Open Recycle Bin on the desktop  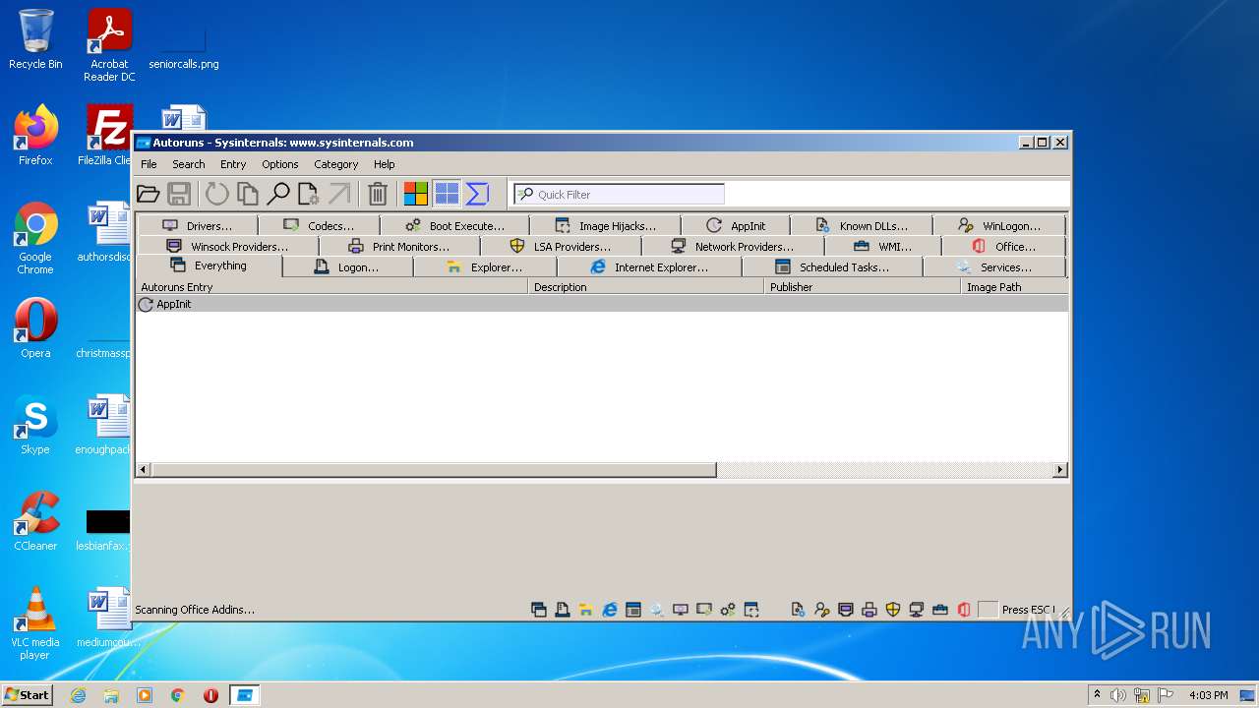tap(35, 40)
